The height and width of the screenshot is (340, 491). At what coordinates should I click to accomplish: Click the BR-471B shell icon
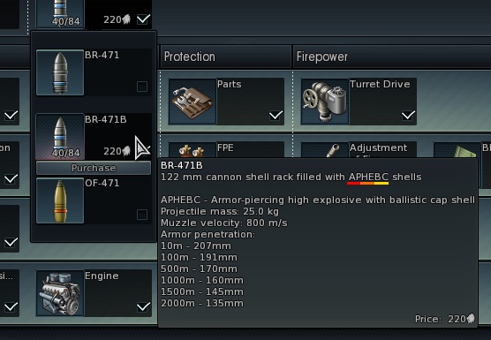(60, 137)
